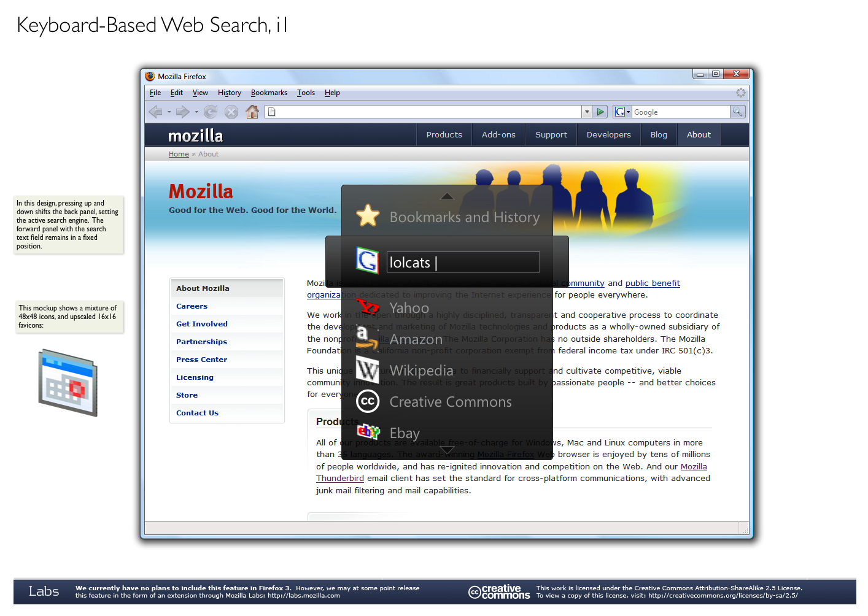Click the Google search engine icon in toolbar

(x=620, y=112)
